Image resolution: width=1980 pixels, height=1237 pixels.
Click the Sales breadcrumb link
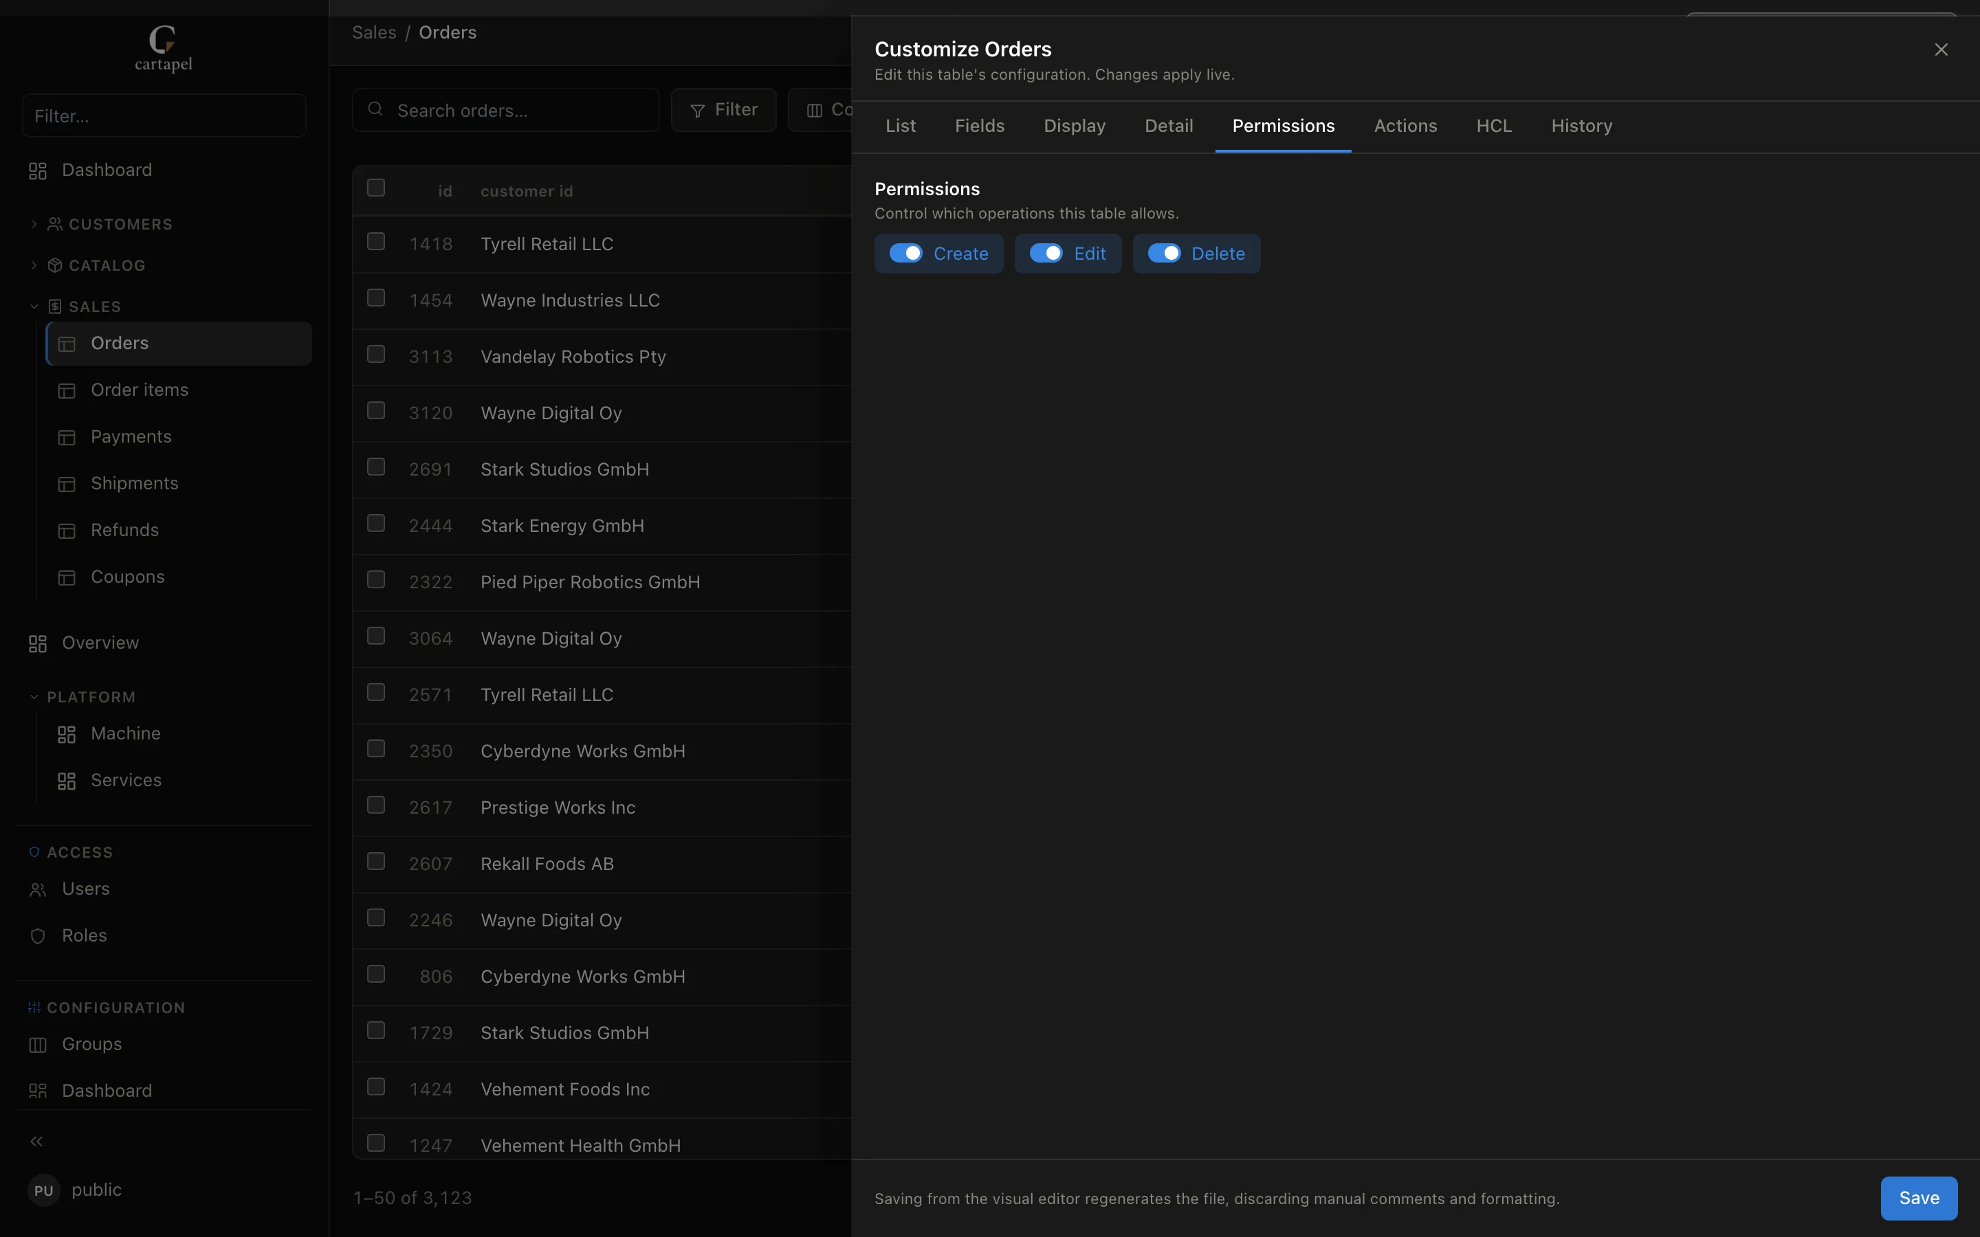374,33
